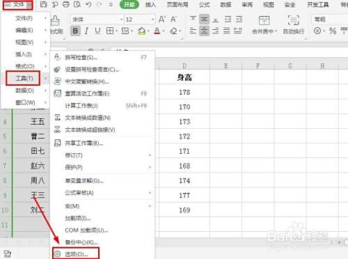Open the 编辑(E) submenu

click(26, 31)
